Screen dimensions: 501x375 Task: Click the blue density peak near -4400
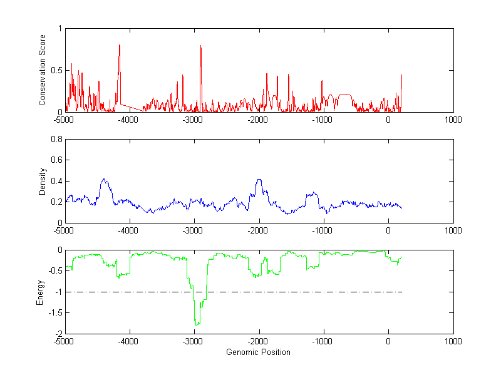(104, 180)
